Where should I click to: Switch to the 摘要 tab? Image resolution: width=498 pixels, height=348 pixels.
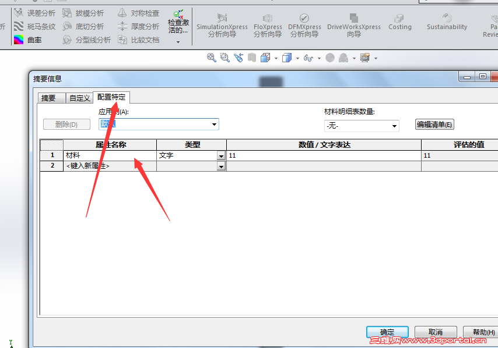tap(51, 98)
